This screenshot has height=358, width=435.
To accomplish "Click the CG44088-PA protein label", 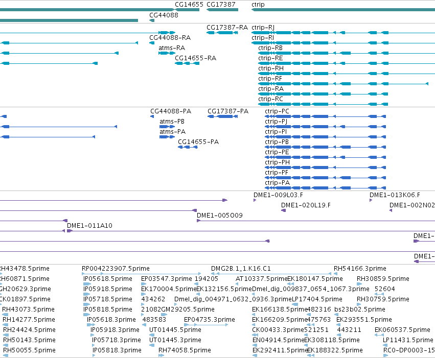I will (171, 111).
